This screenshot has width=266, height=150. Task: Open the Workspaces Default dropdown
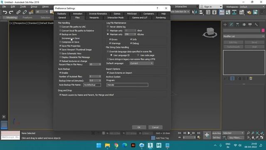pos(252,7)
